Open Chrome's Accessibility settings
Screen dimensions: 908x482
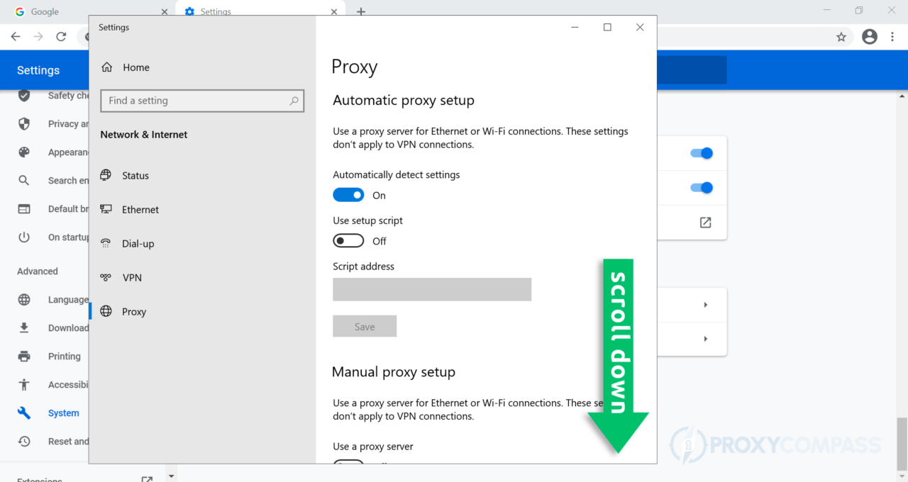click(68, 384)
